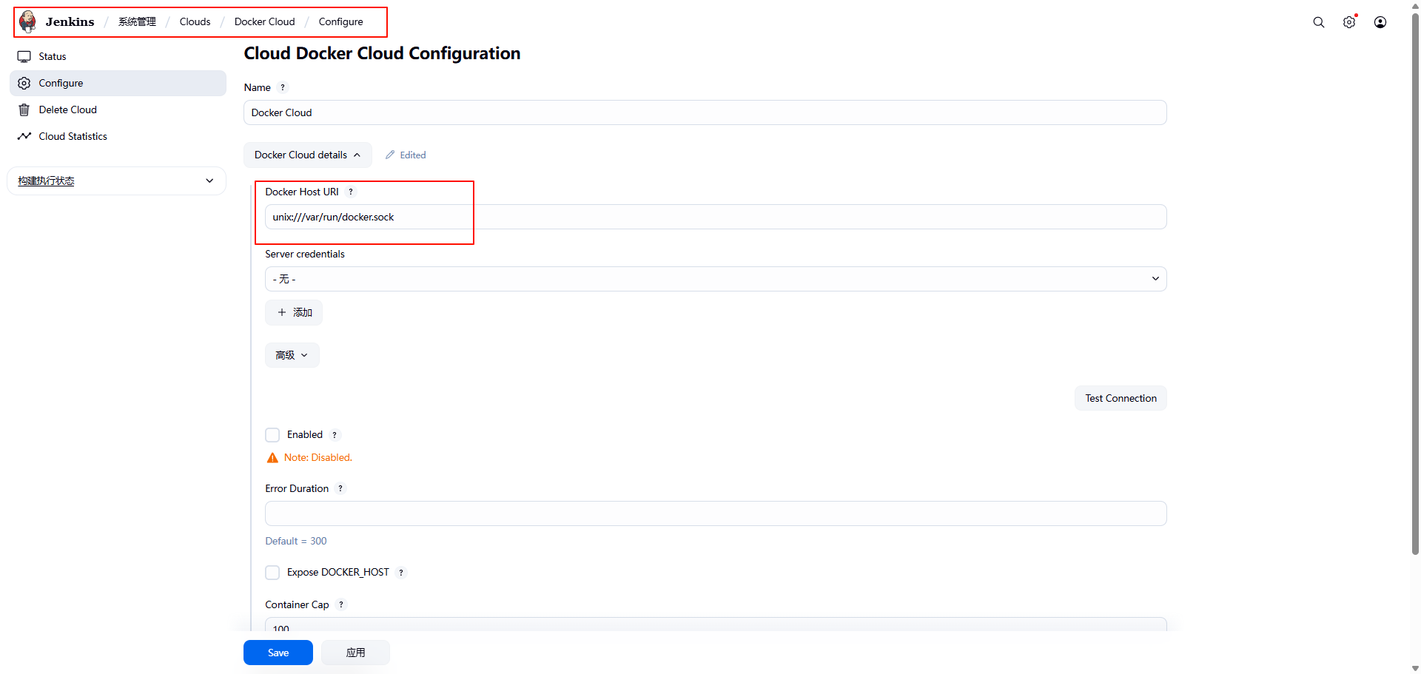Focus the Docker Host URI field
This screenshot has height=674, width=1421.
pos(716,217)
